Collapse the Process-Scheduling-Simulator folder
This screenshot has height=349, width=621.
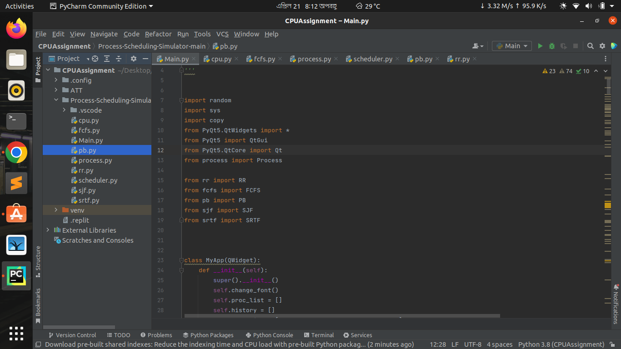(56, 100)
